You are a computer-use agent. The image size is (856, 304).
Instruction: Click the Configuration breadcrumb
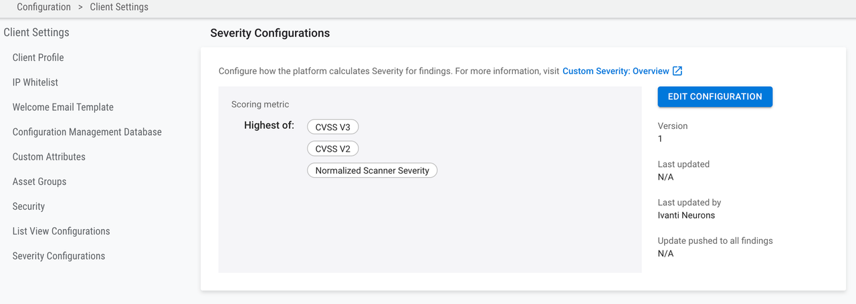43,7
